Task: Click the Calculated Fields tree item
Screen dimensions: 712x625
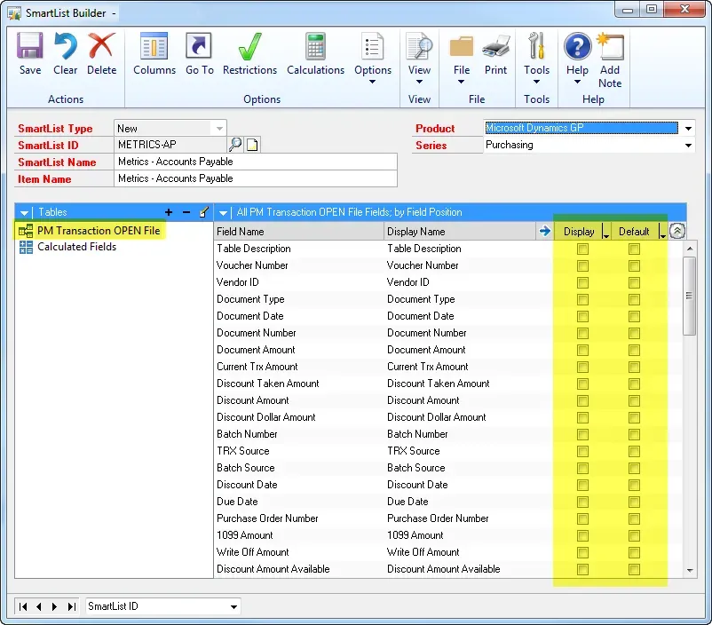Action: tap(76, 247)
